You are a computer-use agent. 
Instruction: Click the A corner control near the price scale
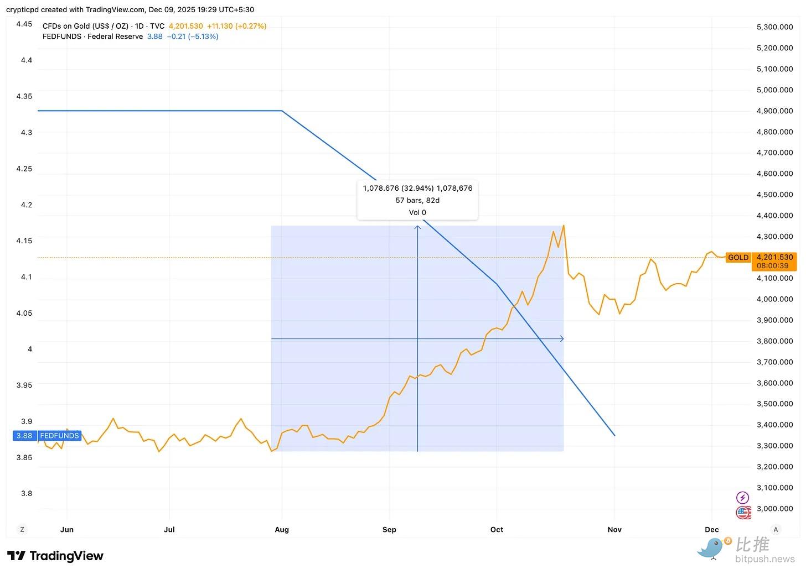[x=776, y=529]
